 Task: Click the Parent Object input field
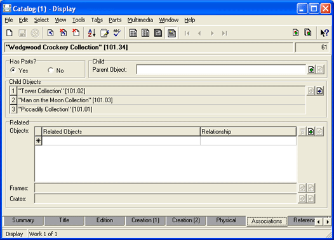(221, 70)
